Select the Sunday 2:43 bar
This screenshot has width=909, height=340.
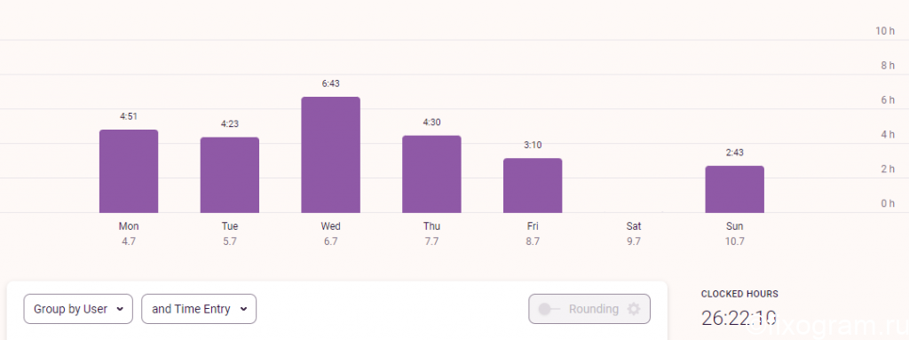(x=734, y=189)
